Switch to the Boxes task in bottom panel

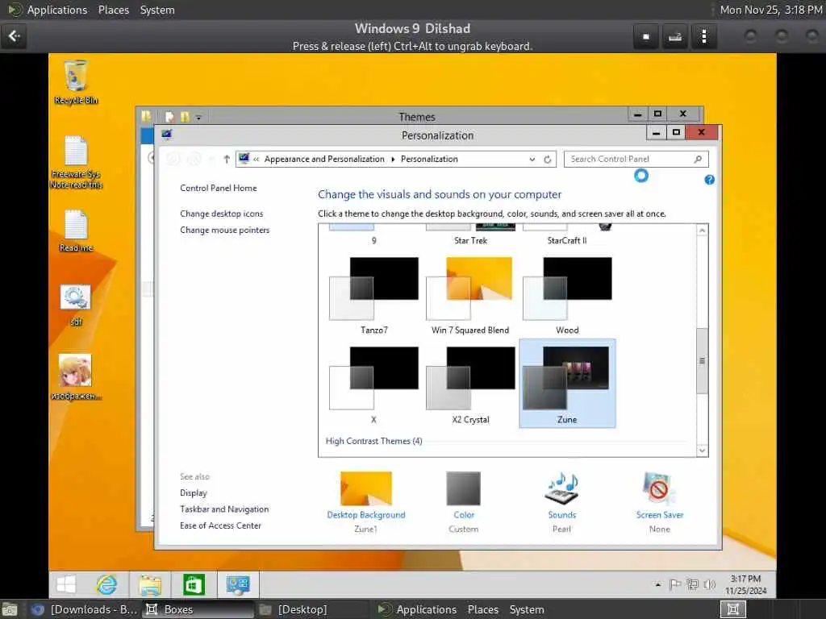(198, 609)
